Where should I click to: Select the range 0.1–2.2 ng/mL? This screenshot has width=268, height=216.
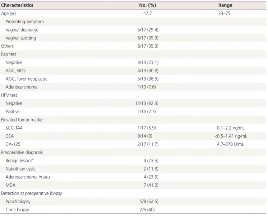(231, 128)
